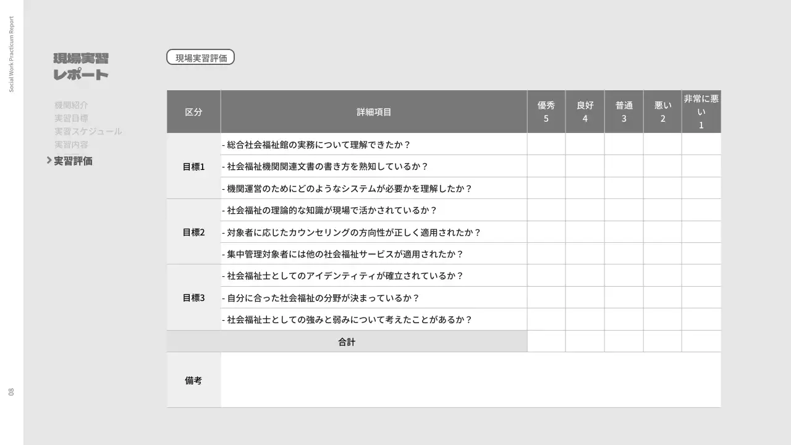Switch to the 実習スケジュール section
The width and height of the screenshot is (791, 445).
88,131
